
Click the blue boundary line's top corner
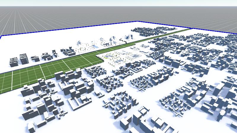tap(137, 21)
